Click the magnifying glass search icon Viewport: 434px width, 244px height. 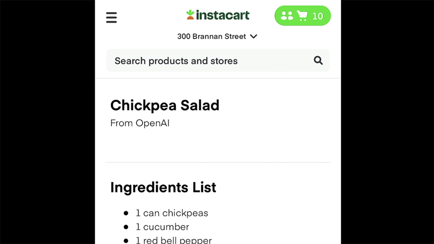click(318, 60)
